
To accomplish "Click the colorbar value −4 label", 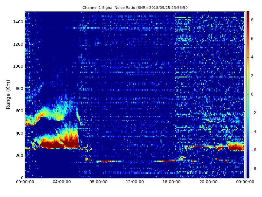I will [x=253, y=132].
